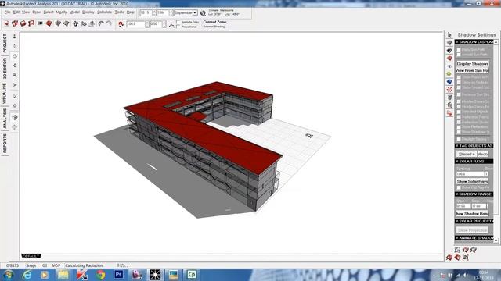This screenshot has height=281, width=501.
Task: Switch to the REPORTS page tab
Action: [5, 144]
